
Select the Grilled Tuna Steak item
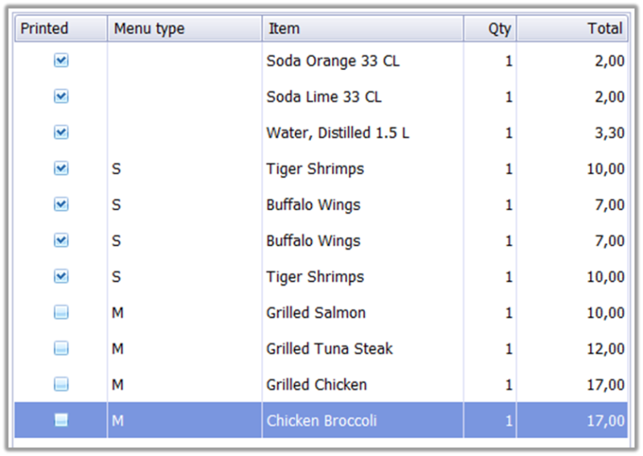point(330,348)
